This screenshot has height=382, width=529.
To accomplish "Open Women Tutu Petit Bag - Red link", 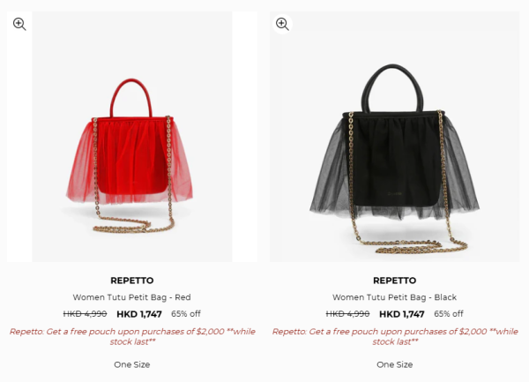I will pyautogui.click(x=132, y=297).
